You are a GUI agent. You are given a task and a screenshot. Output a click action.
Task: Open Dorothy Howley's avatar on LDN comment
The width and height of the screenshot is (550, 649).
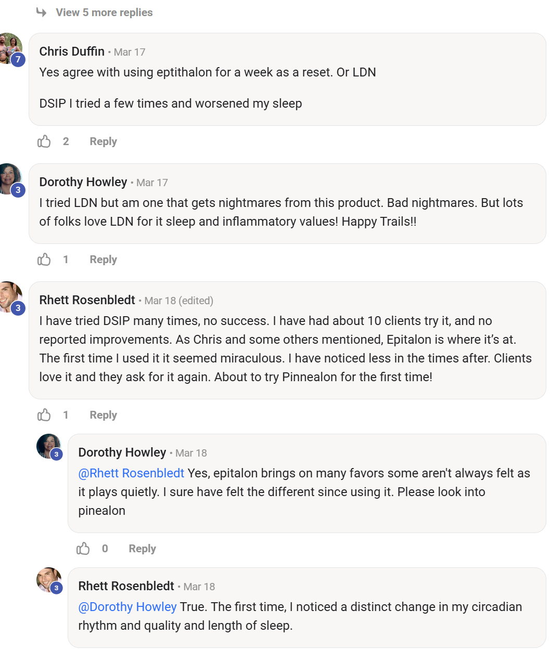pyautogui.click(x=9, y=177)
